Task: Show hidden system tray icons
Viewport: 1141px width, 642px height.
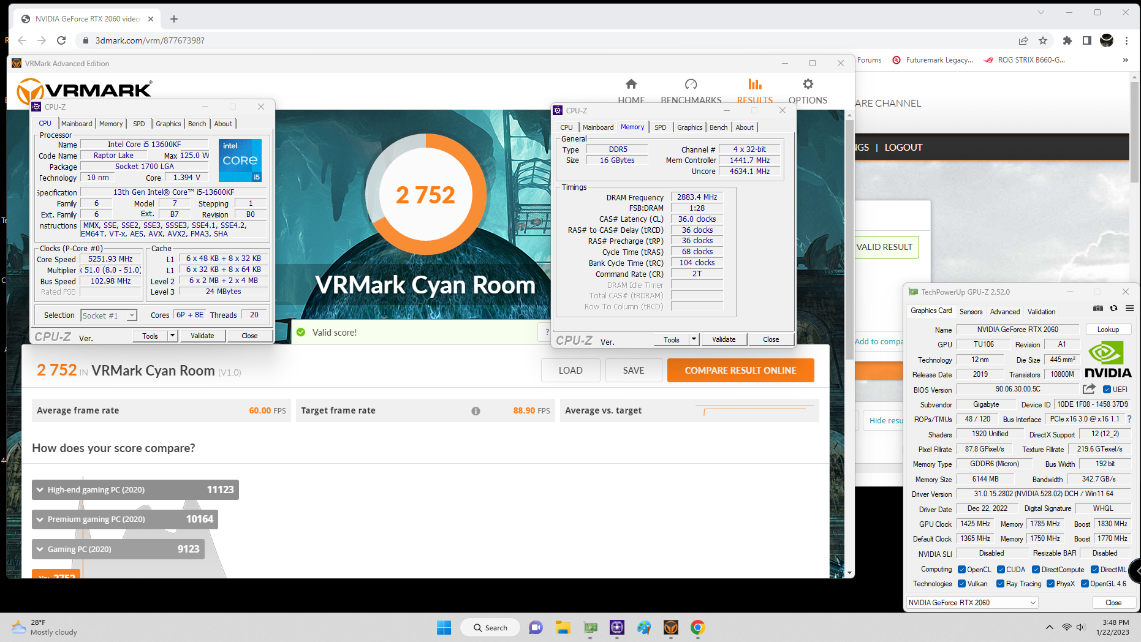Action: click(x=1049, y=627)
